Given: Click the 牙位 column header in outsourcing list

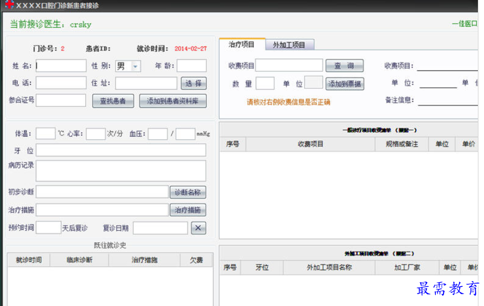Looking at the screenshot, I should (262, 267).
